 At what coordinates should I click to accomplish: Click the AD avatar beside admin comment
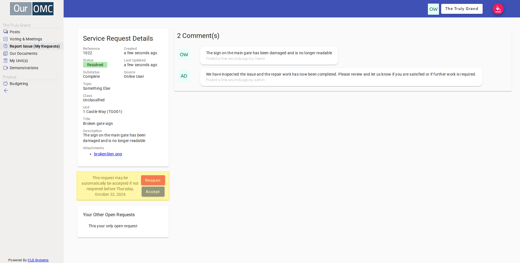tap(184, 76)
